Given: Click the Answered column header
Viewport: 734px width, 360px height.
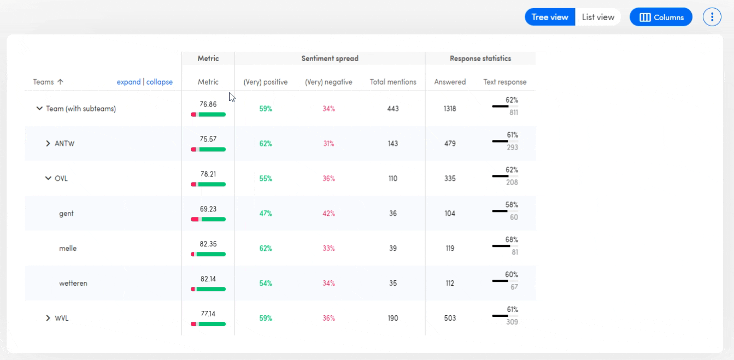Looking at the screenshot, I should point(450,82).
